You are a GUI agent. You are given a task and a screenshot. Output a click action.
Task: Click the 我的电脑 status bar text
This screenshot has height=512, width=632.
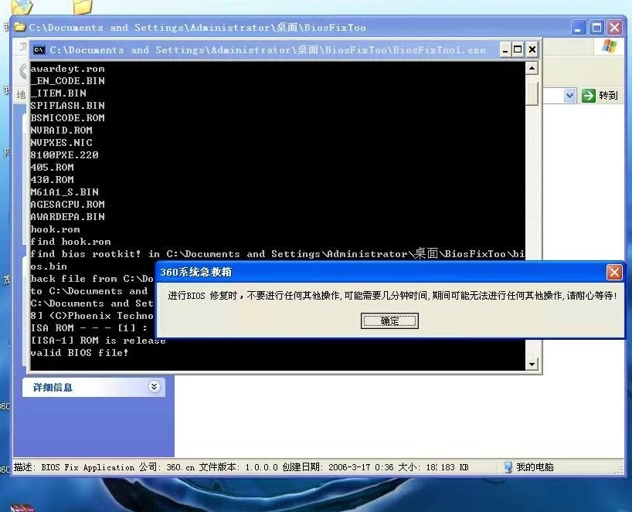(x=535, y=467)
